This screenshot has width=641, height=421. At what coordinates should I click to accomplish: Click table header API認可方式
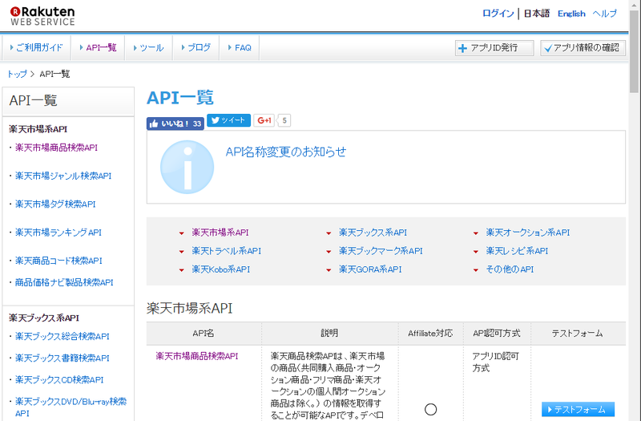tap(496, 334)
